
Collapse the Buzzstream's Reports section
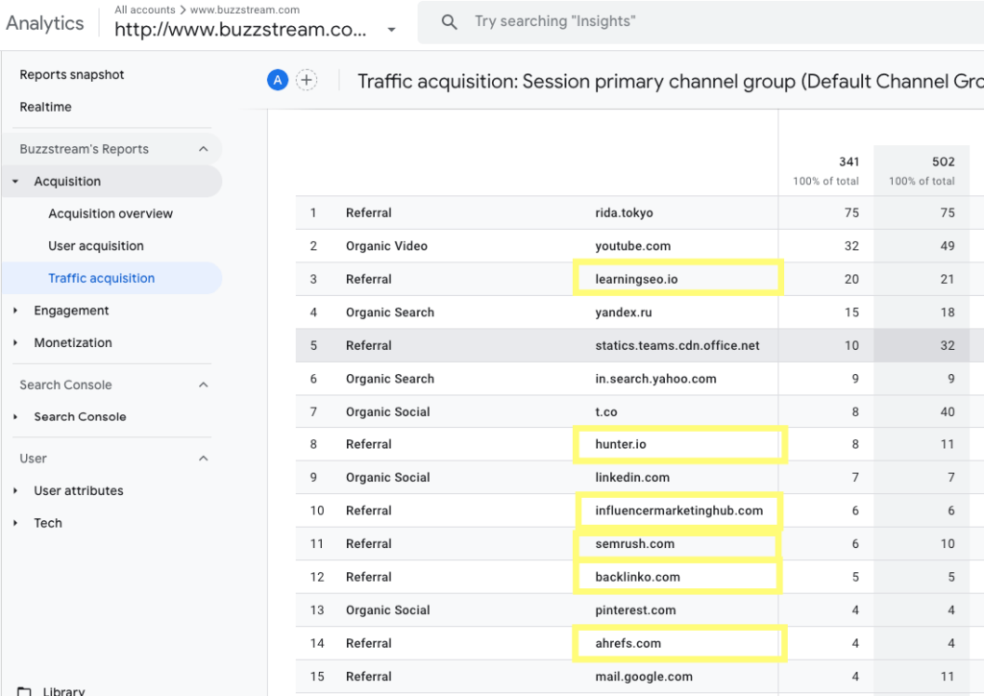[x=202, y=149]
